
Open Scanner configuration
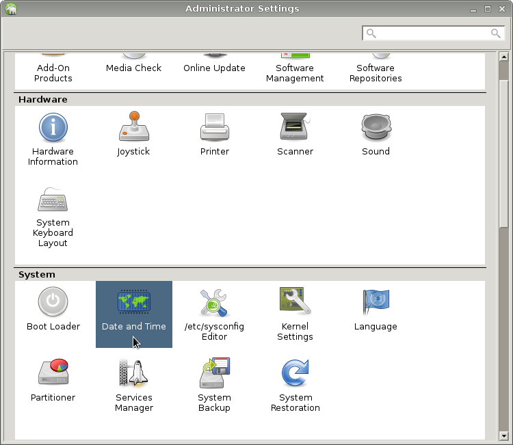click(295, 134)
